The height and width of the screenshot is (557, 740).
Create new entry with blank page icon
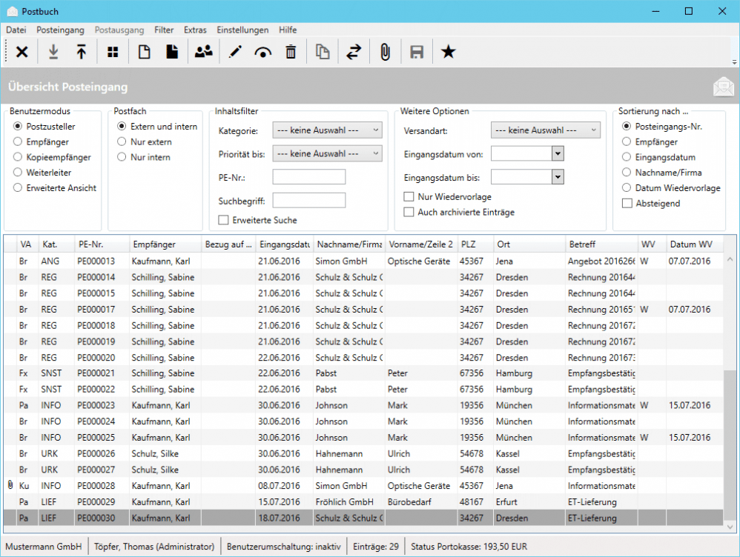144,52
